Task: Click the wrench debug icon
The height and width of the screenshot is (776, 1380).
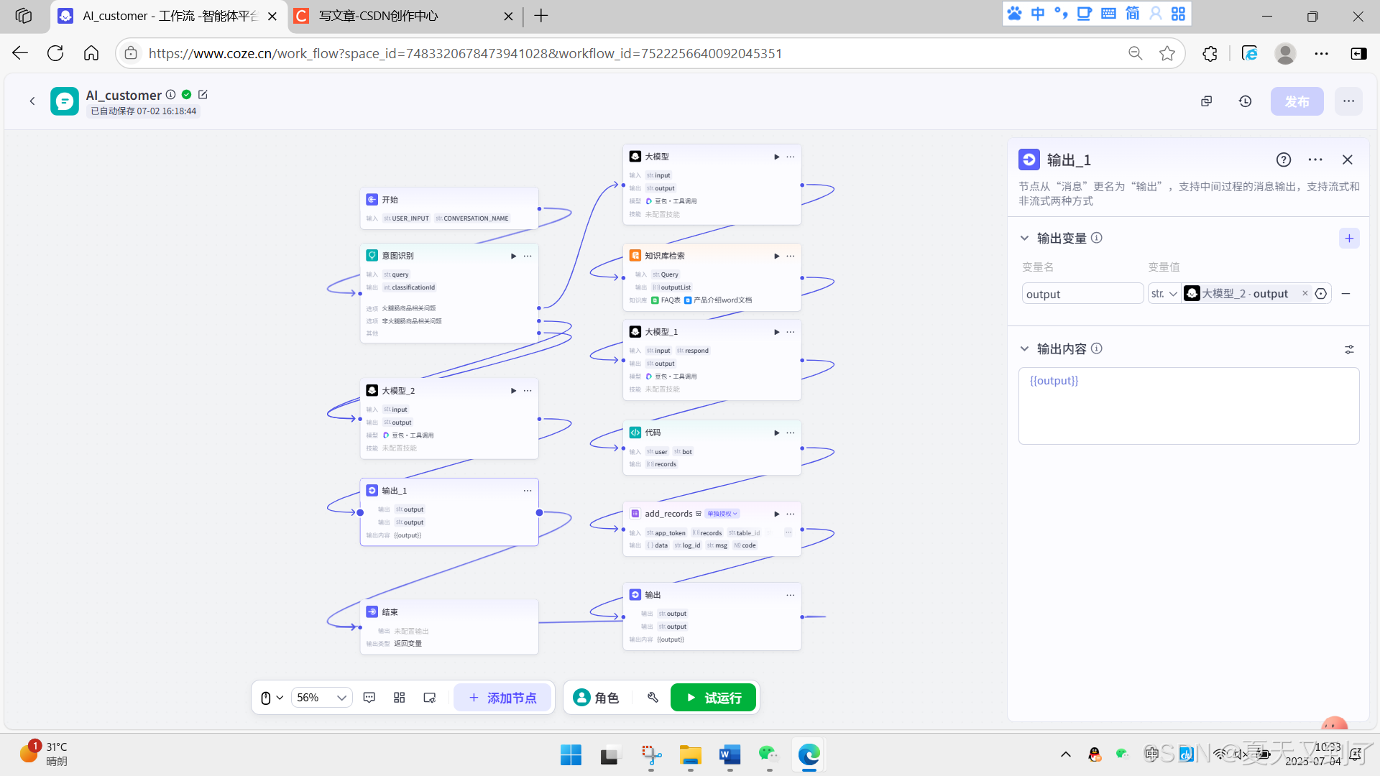Action: 653,698
